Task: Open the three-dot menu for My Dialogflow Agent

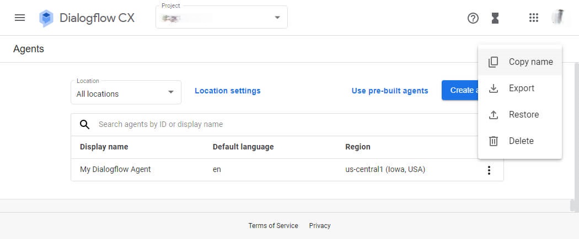Action: [x=489, y=170]
